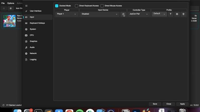Viewport: 200px width, 112px height.
Task: Switch to the Graphics settings page
Action: tap(38, 41)
